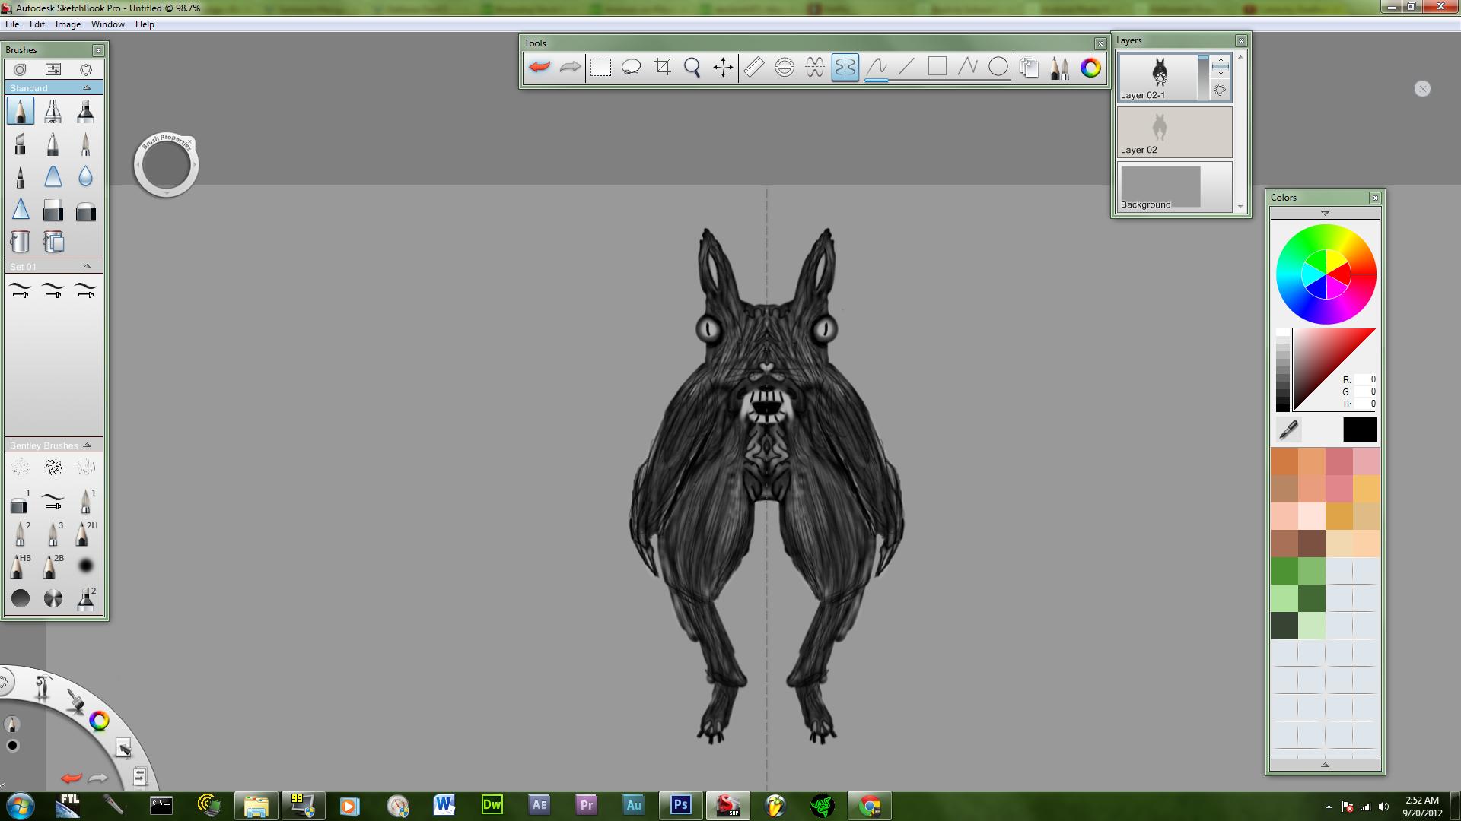Open Microsoft Word from taskbar
Viewport: 1461px width, 821px height.
point(444,805)
